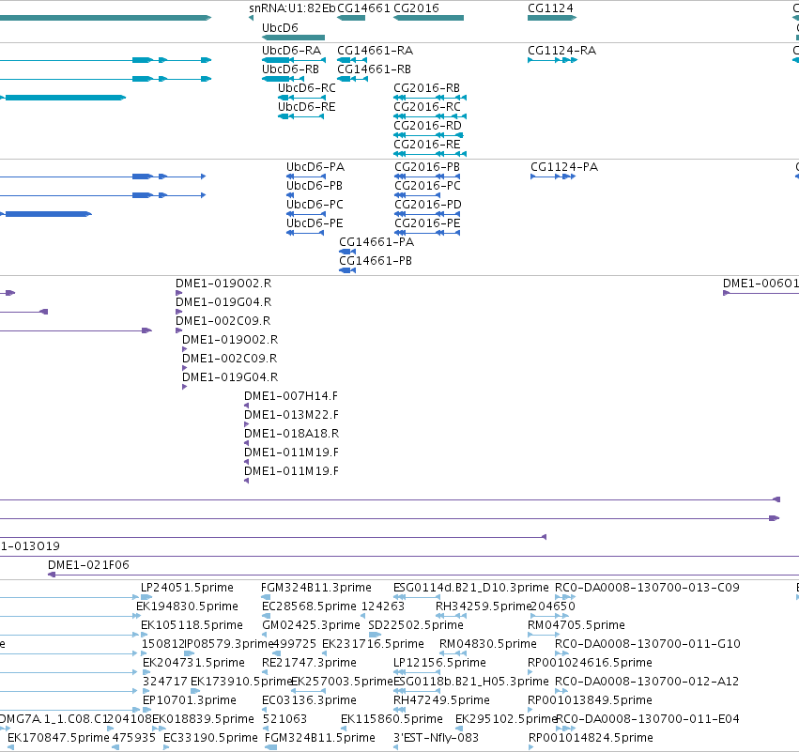Viewport: 799px width, 752px height.
Task: Select the EK231716.5prime EST label
Action: [373, 644]
